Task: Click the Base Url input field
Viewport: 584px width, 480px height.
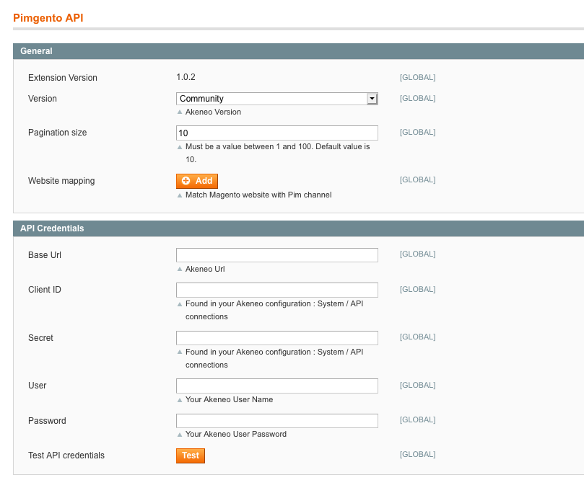Action: point(276,255)
